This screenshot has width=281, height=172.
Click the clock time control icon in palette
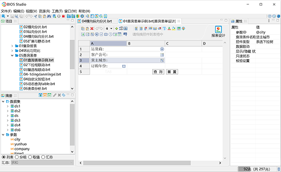click(x=111, y=34)
